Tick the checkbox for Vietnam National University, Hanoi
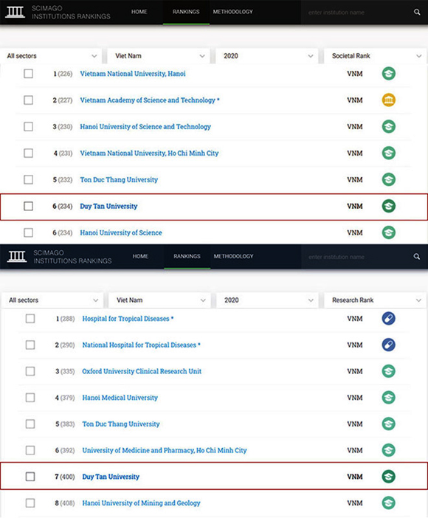The width and height of the screenshot is (428, 518). pyautogui.click(x=29, y=73)
